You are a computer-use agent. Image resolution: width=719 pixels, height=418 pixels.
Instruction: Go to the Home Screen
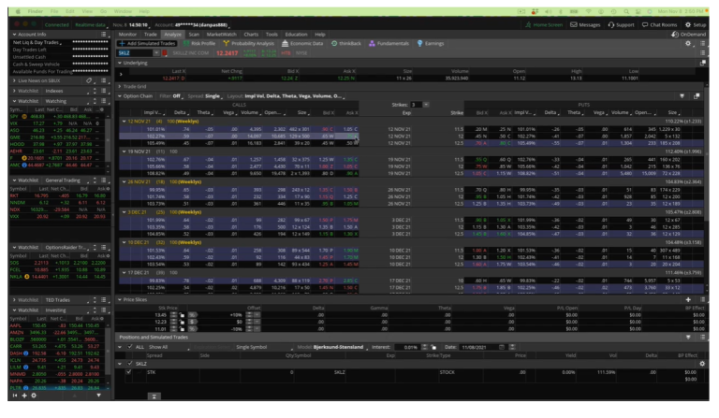tap(549, 24)
